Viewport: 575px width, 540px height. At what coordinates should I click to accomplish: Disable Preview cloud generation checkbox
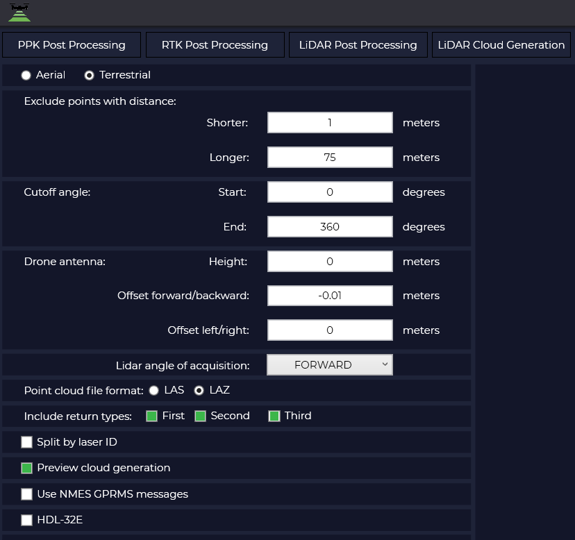(27, 468)
